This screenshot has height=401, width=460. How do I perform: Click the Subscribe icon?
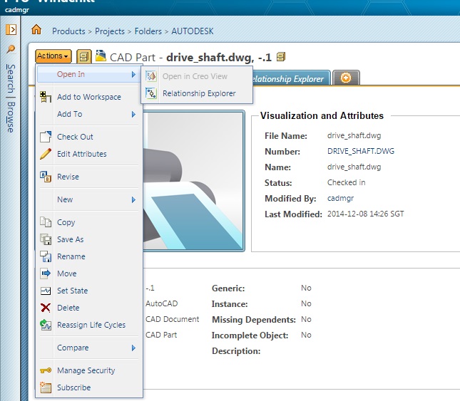(46, 387)
